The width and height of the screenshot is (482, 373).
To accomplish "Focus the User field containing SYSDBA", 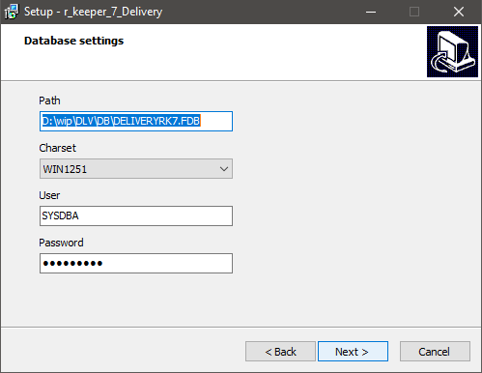I will [x=136, y=215].
